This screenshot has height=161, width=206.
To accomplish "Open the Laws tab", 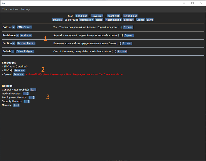I will 150,20.
